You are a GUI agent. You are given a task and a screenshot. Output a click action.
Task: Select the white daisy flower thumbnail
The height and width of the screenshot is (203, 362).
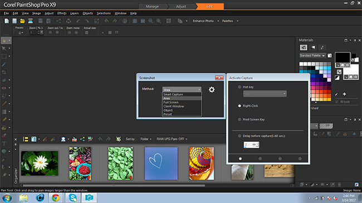40,164
